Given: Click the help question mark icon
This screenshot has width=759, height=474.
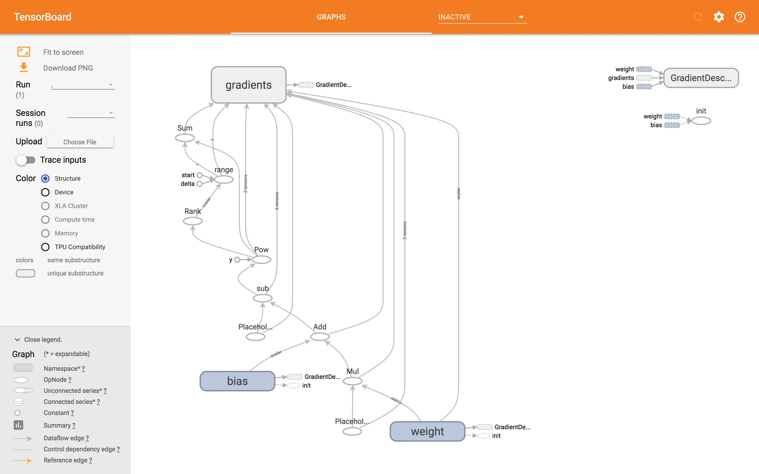Looking at the screenshot, I should [x=739, y=17].
